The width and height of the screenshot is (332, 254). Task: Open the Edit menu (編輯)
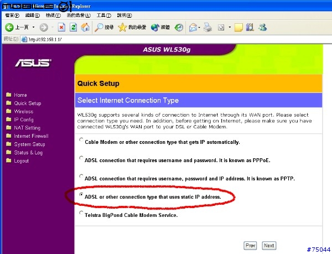click(33, 15)
